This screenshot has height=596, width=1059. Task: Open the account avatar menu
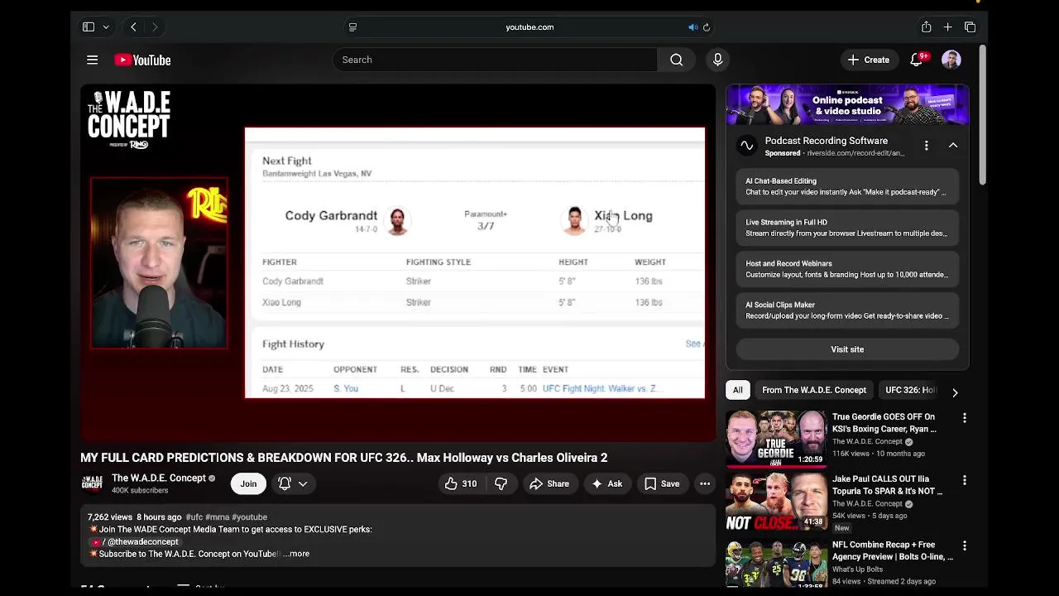951,60
